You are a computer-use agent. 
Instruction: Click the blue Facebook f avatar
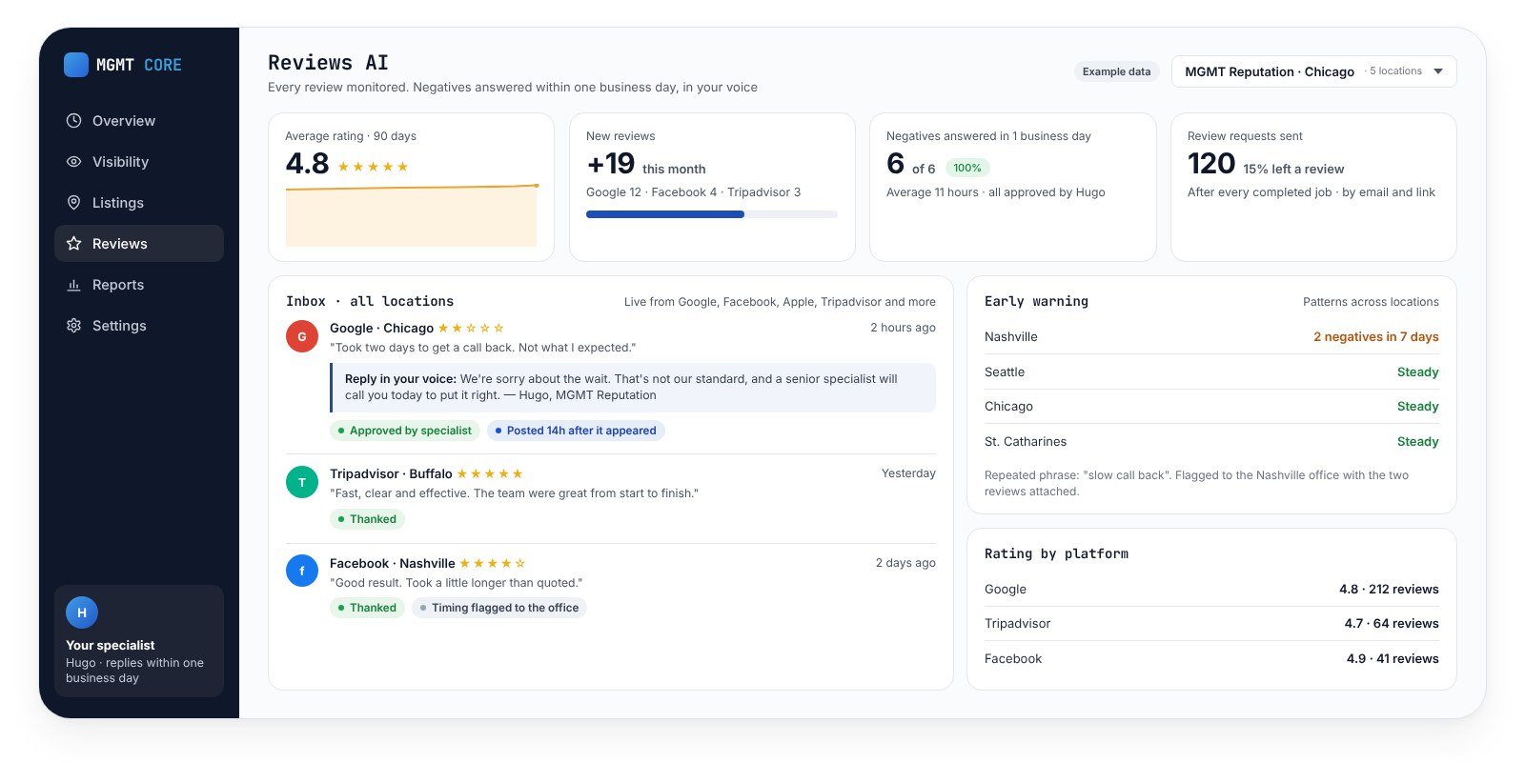click(302, 571)
